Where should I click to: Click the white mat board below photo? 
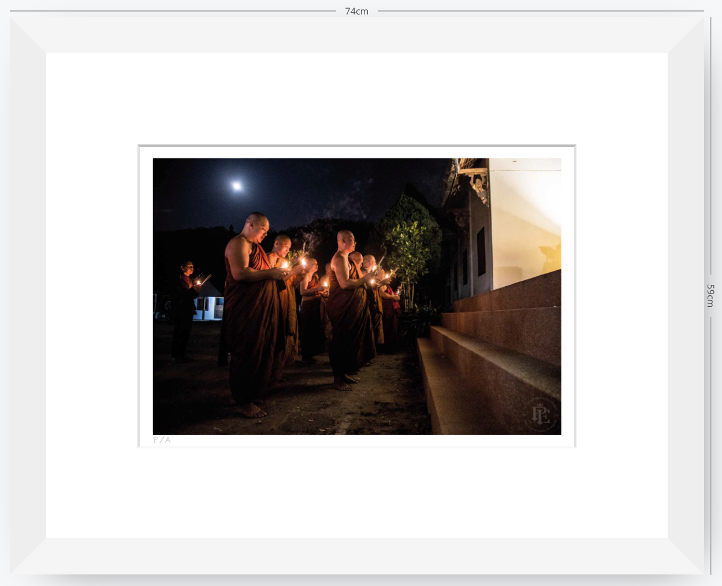(x=356, y=492)
